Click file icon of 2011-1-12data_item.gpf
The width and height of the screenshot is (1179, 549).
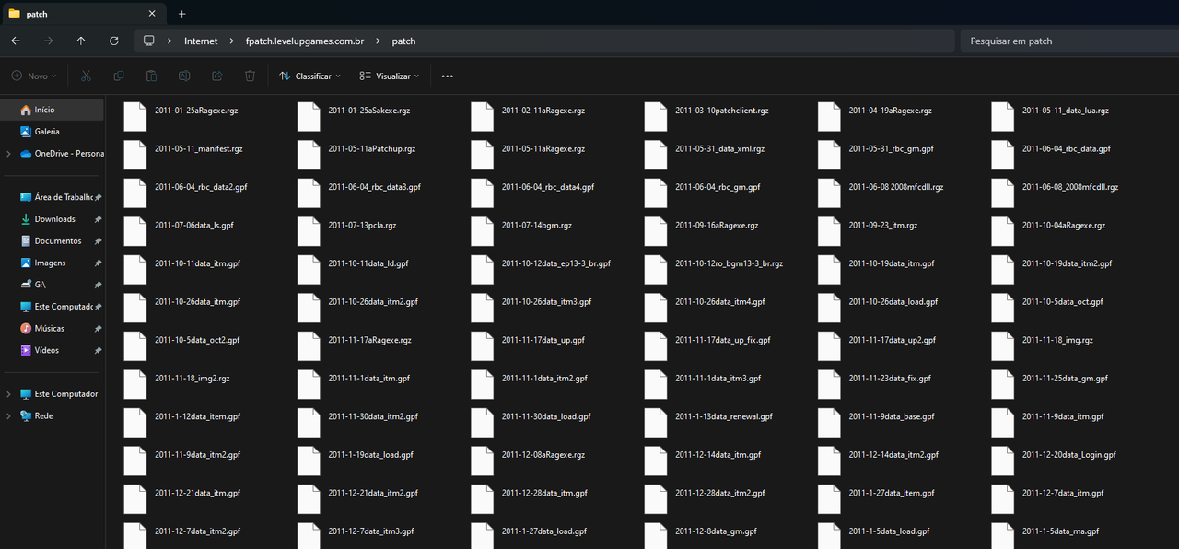pyautogui.click(x=135, y=423)
